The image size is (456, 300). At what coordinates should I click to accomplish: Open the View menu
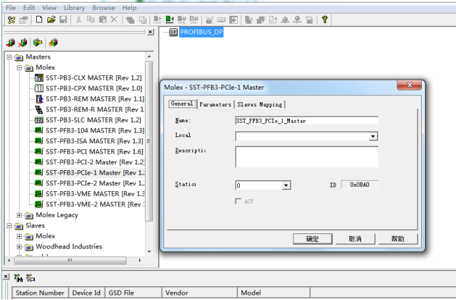(49, 8)
